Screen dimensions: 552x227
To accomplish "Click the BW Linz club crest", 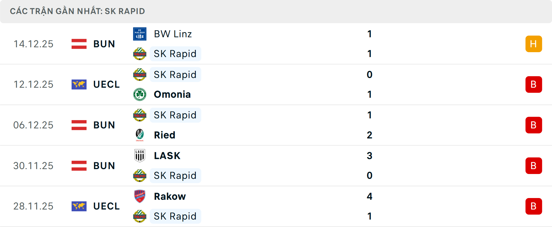I will tap(140, 34).
